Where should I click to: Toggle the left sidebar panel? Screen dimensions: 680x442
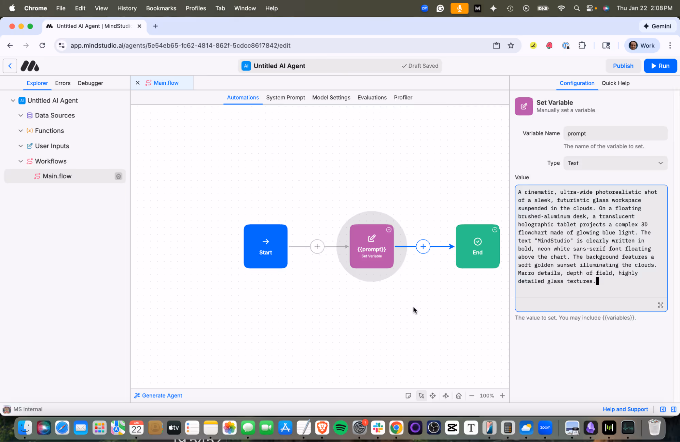tap(663, 409)
